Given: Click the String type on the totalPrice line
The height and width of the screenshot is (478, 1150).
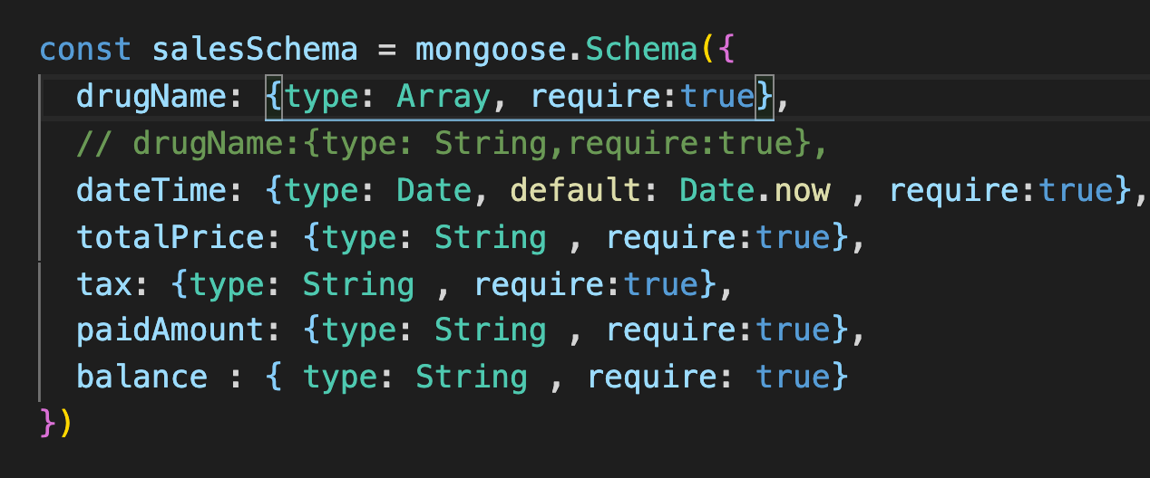Looking at the screenshot, I should tap(491, 237).
